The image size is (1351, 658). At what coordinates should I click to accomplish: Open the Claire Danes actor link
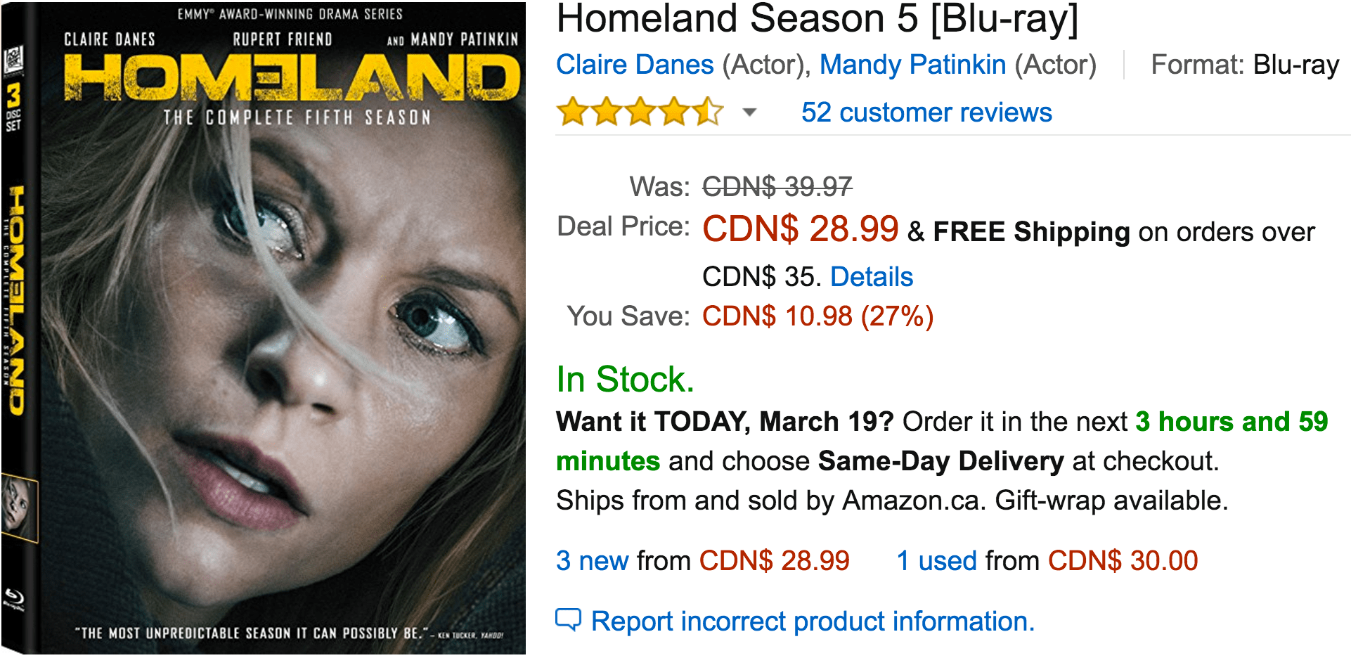[x=635, y=65]
